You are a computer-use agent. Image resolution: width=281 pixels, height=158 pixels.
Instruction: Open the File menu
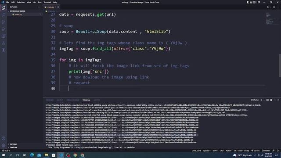[7, 2]
